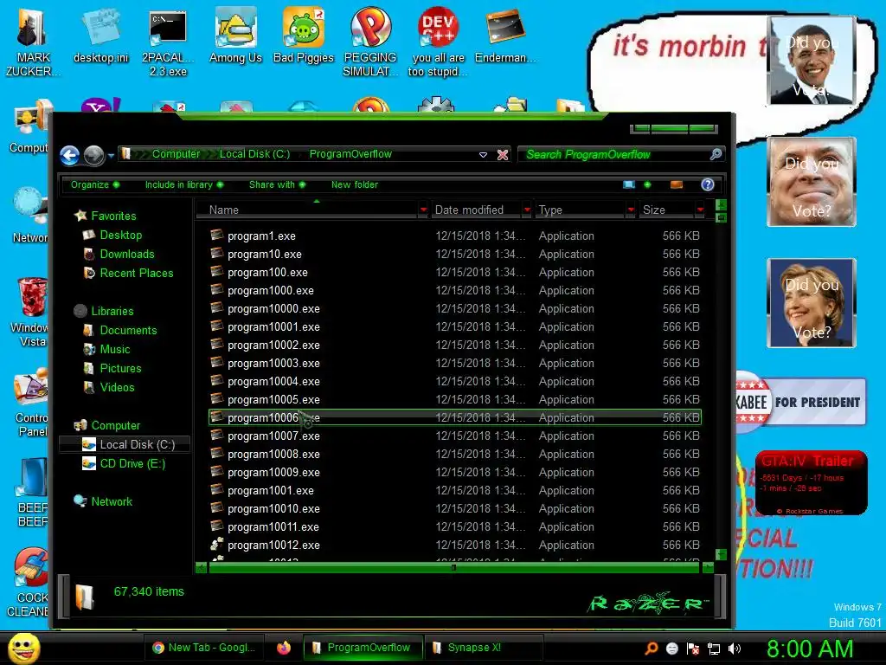Open 2PACAL 2.3.exe desktop icon
This screenshot has height=665, width=886.
168,42
